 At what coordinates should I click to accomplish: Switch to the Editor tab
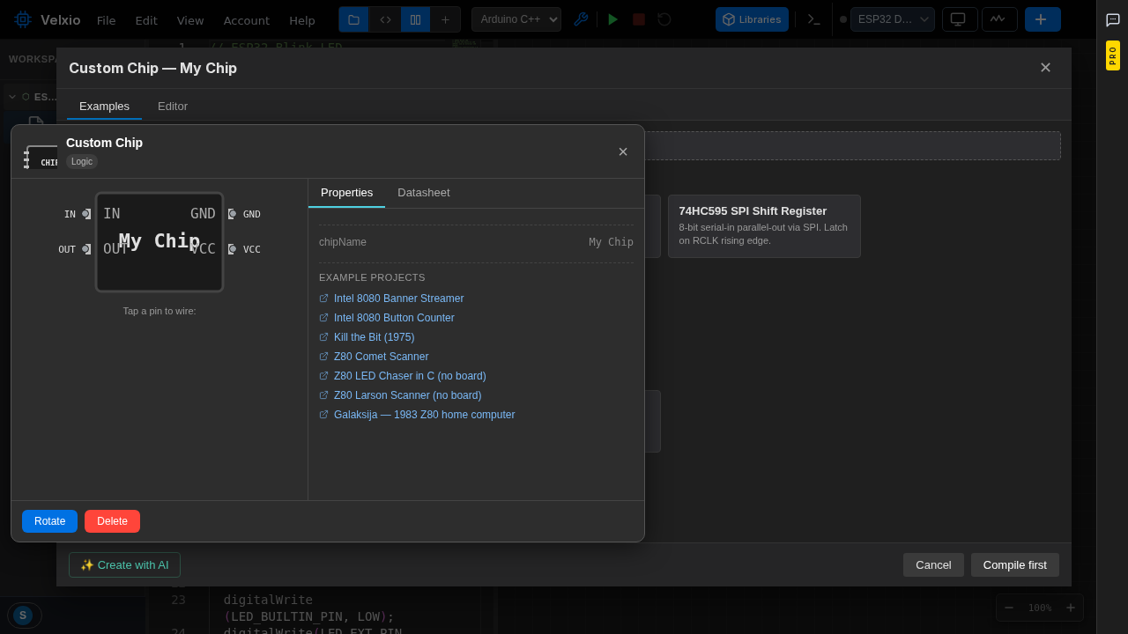coord(173,106)
